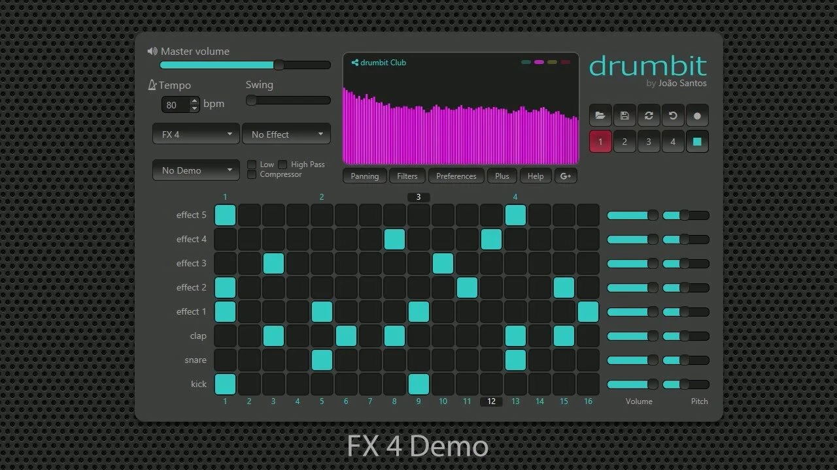The image size is (837, 470).
Task: Turn off kick step 1
Action: pos(225,384)
